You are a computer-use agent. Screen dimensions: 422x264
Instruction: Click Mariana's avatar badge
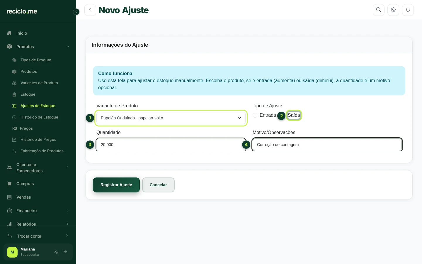pos(12,252)
